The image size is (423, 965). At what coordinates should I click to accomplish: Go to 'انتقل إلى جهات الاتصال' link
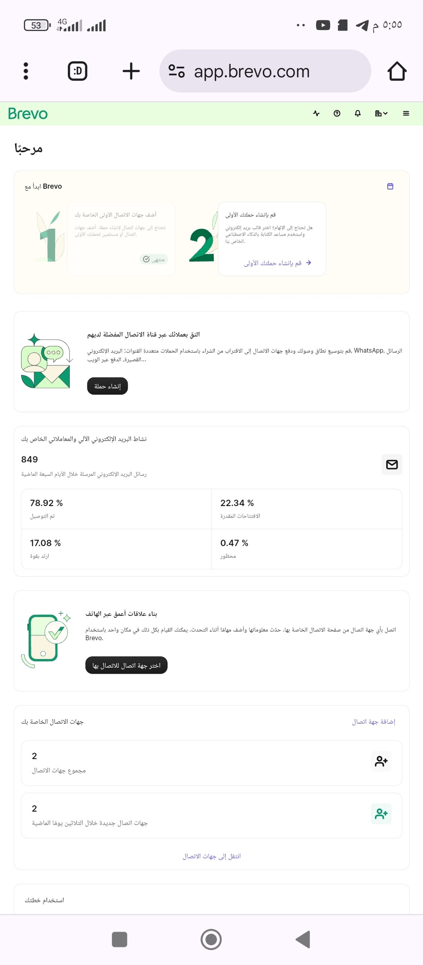[x=211, y=856]
